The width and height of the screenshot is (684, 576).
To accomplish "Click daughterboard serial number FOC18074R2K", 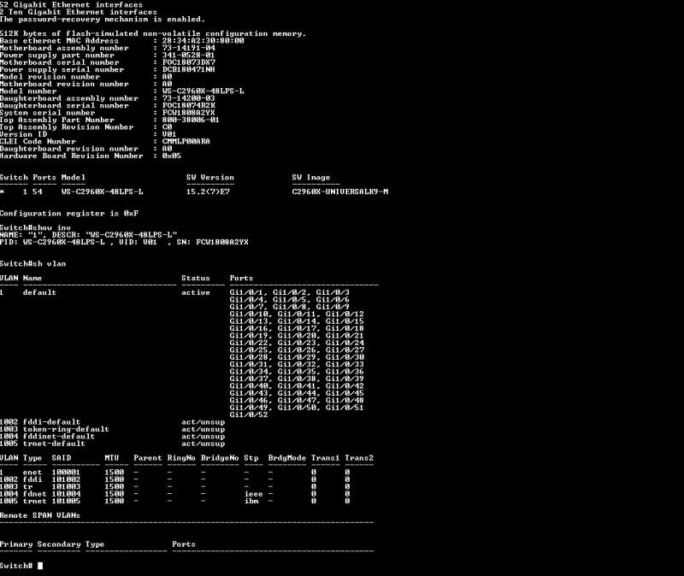I will [188, 105].
